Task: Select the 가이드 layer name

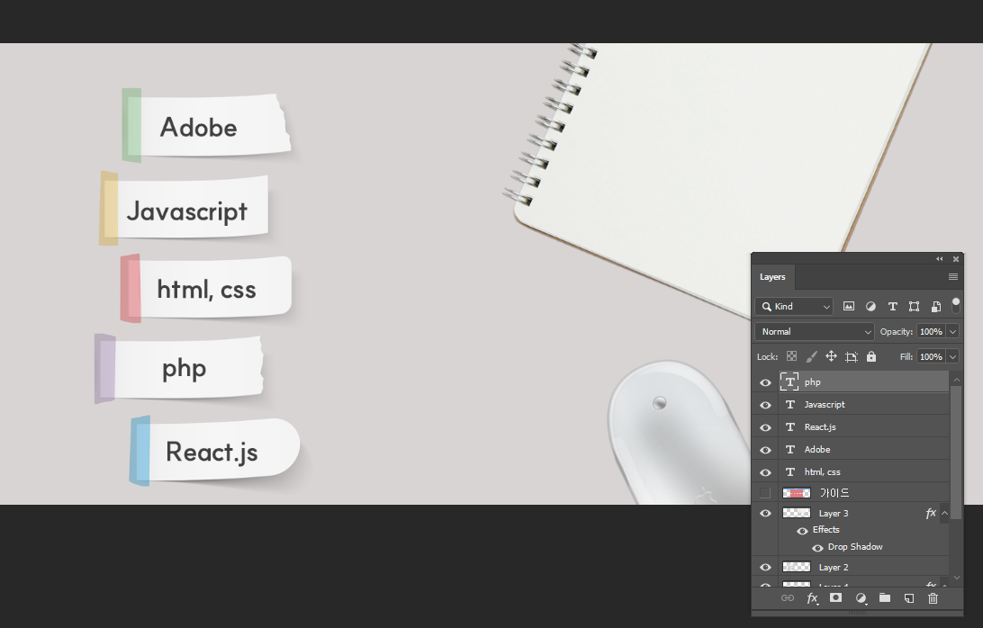Action: 834,493
